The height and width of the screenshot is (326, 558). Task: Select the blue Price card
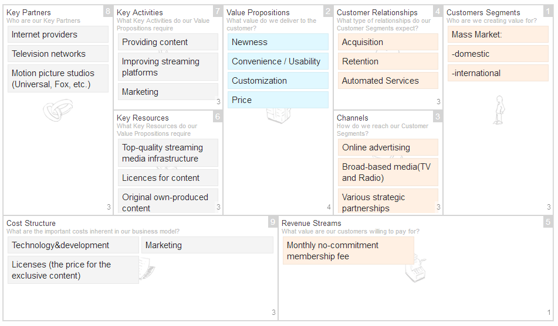278,100
